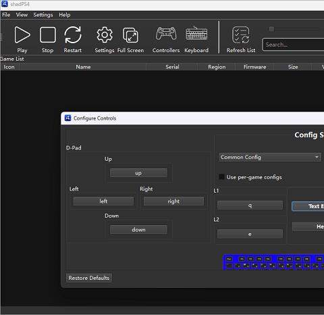Click Restore Defaults button
Viewport: 324px width, 315px height.
pyautogui.click(x=89, y=278)
